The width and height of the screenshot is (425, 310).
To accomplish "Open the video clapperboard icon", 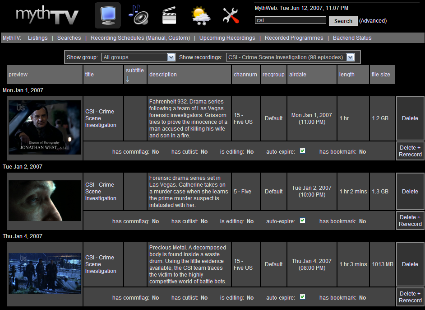I will [169, 15].
